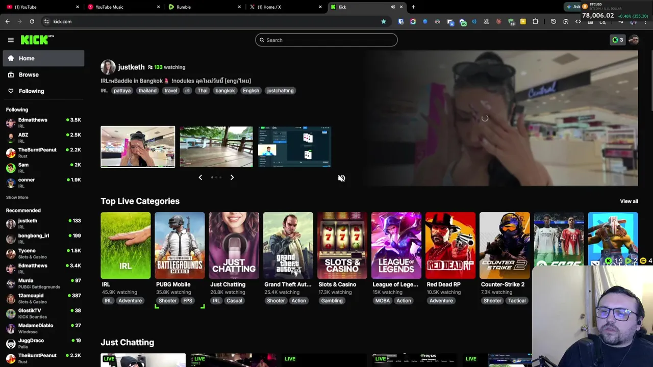Click the English tag on featured stream
The width and height of the screenshot is (653, 367).
point(251,90)
